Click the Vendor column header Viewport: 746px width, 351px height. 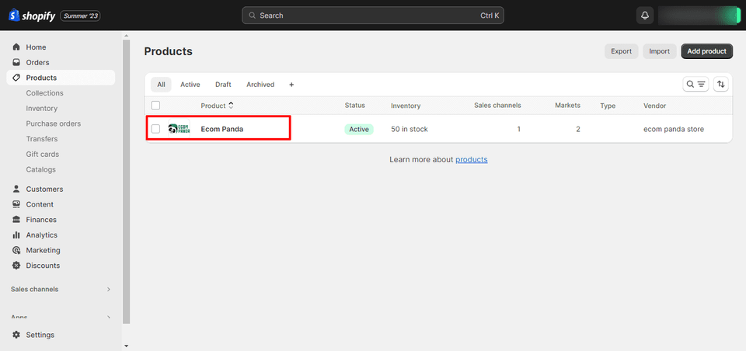654,106
